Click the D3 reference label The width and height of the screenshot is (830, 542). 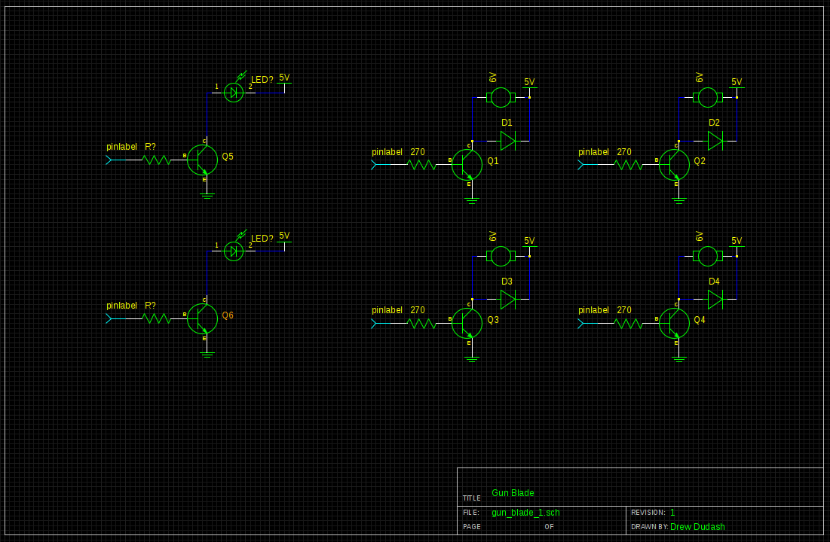507,282
